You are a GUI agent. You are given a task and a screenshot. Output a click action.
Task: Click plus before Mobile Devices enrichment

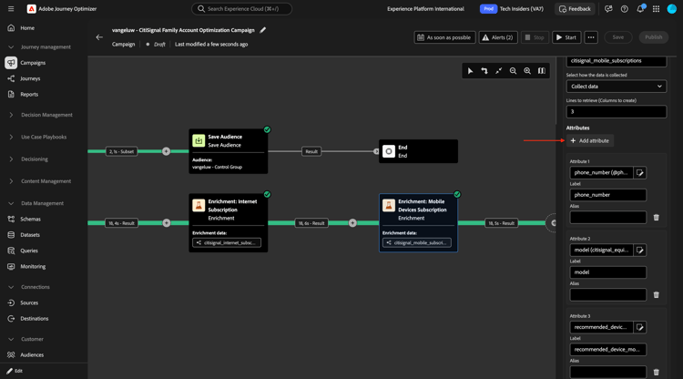352,223
